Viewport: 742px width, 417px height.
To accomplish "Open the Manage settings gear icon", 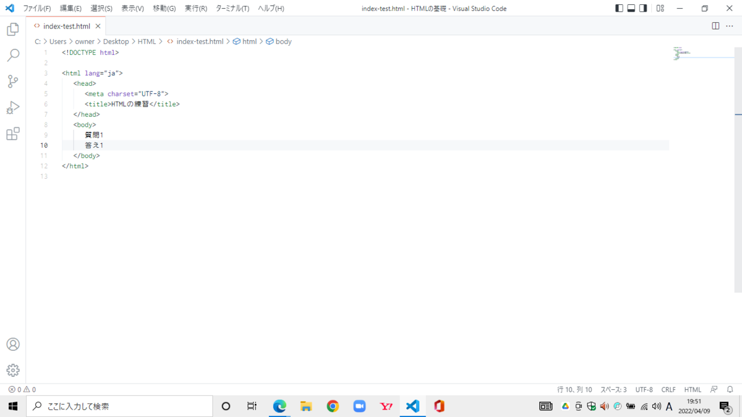I will tap(12, 370).
